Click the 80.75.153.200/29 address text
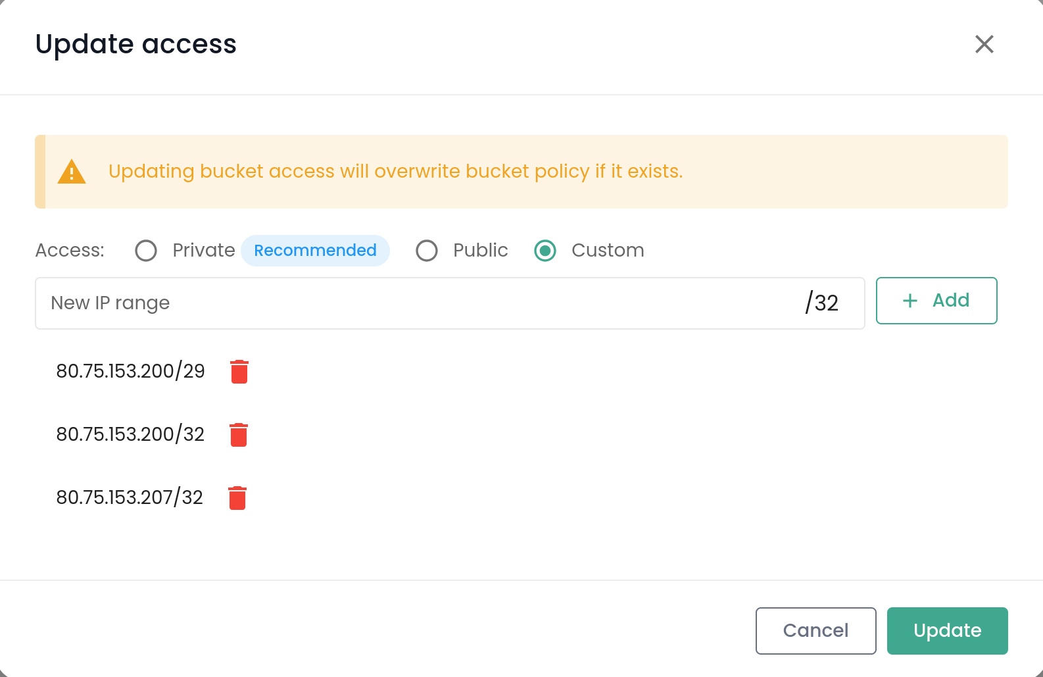 point(130,372)
